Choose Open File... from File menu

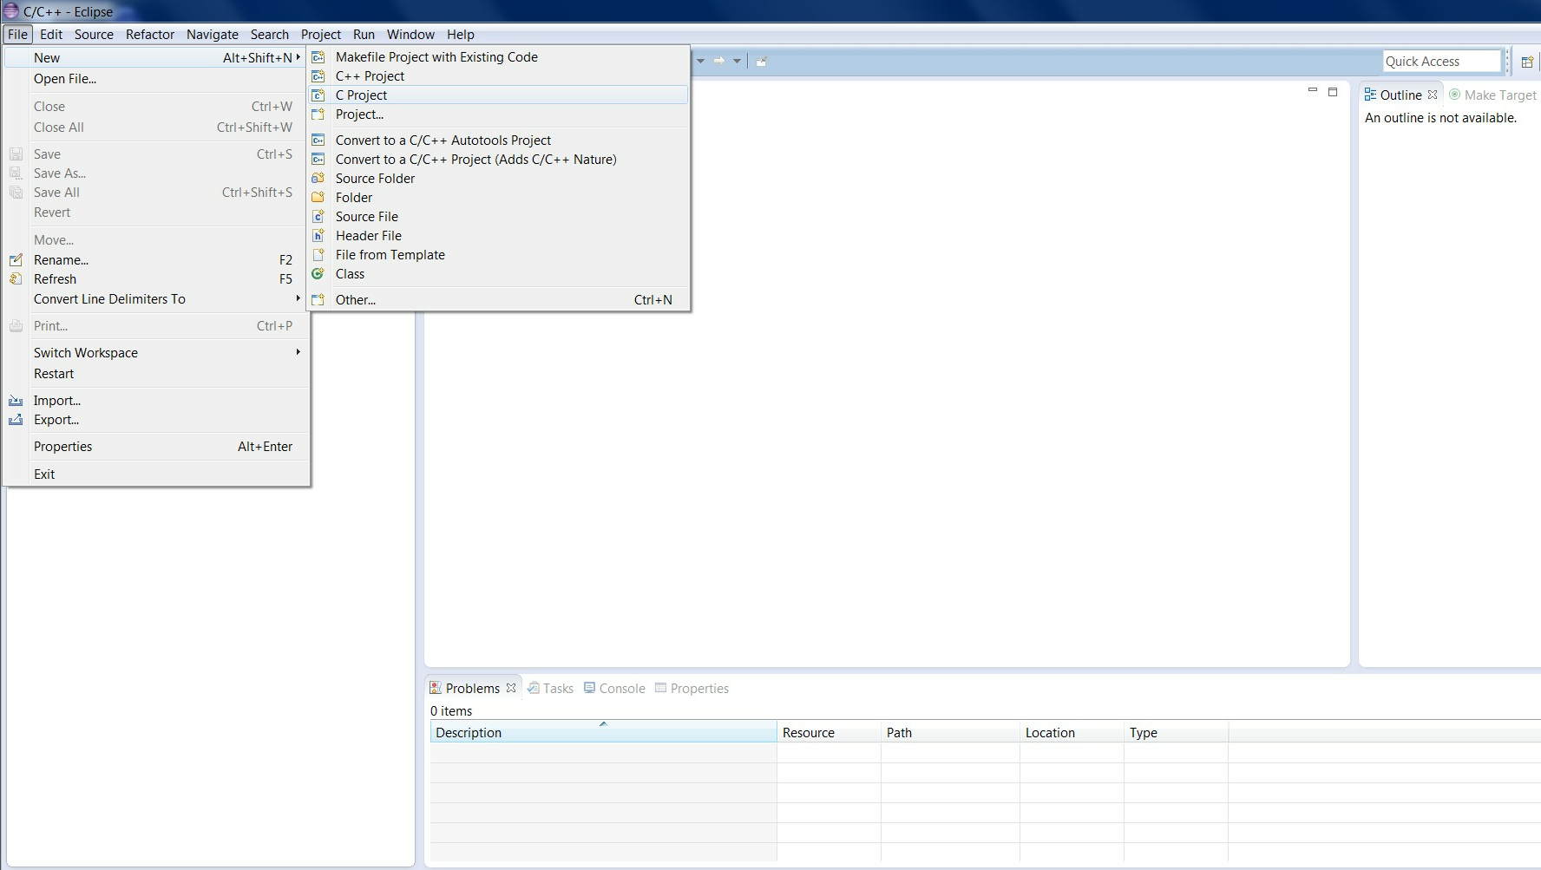pyautogui.click(x=156, y=79)
